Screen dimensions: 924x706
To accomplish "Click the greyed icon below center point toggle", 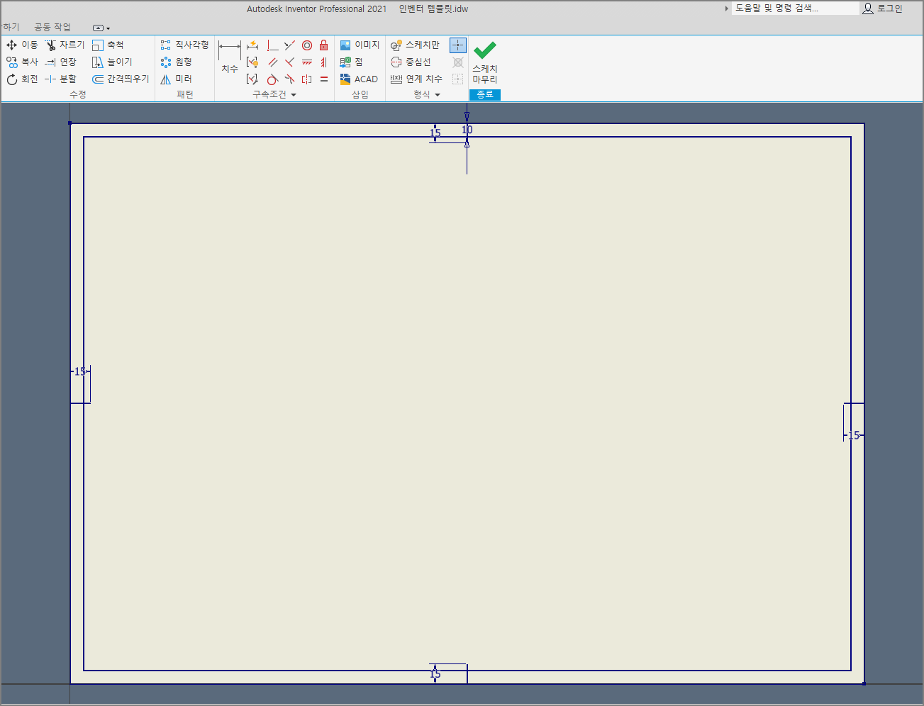I will [x=458, y=62].
